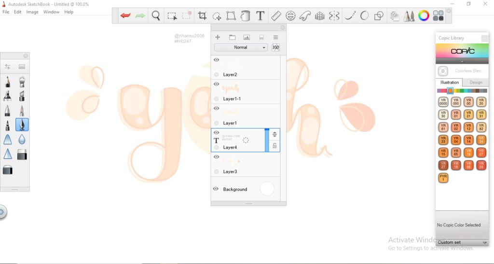Click the red Undo arrow
The image size is (494, 264).
click(x=125, y=15)
